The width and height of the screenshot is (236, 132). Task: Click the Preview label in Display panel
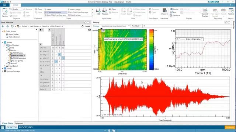(x=96, y=26)
